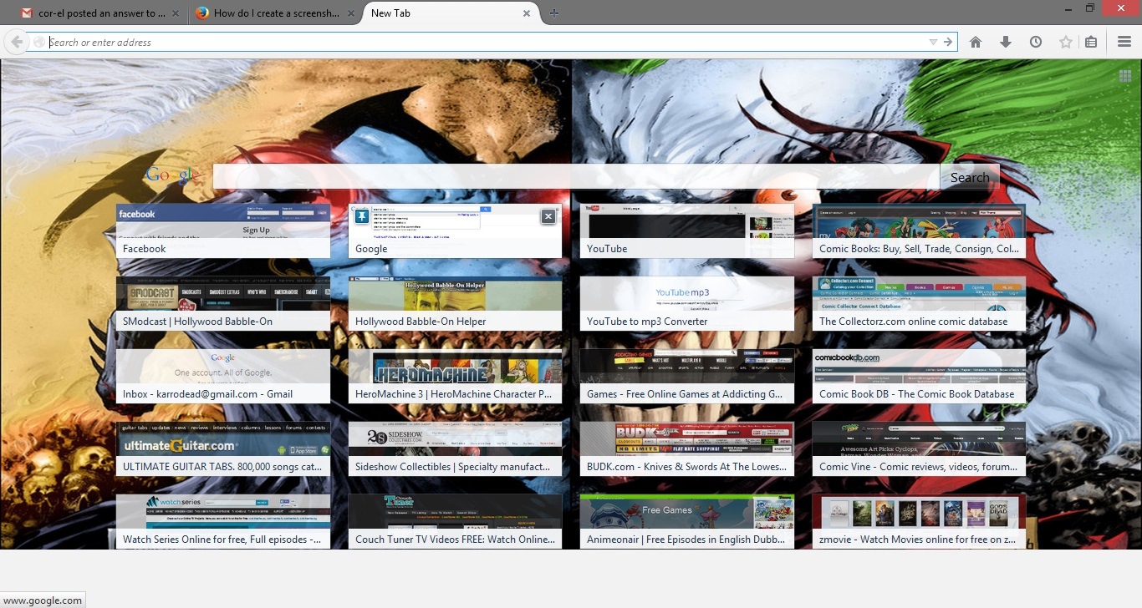Open the Firefox hamburger menu

coord(1124,42)
